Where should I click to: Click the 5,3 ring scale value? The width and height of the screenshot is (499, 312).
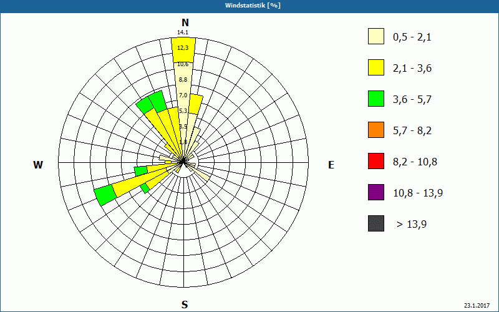(183, 111)
